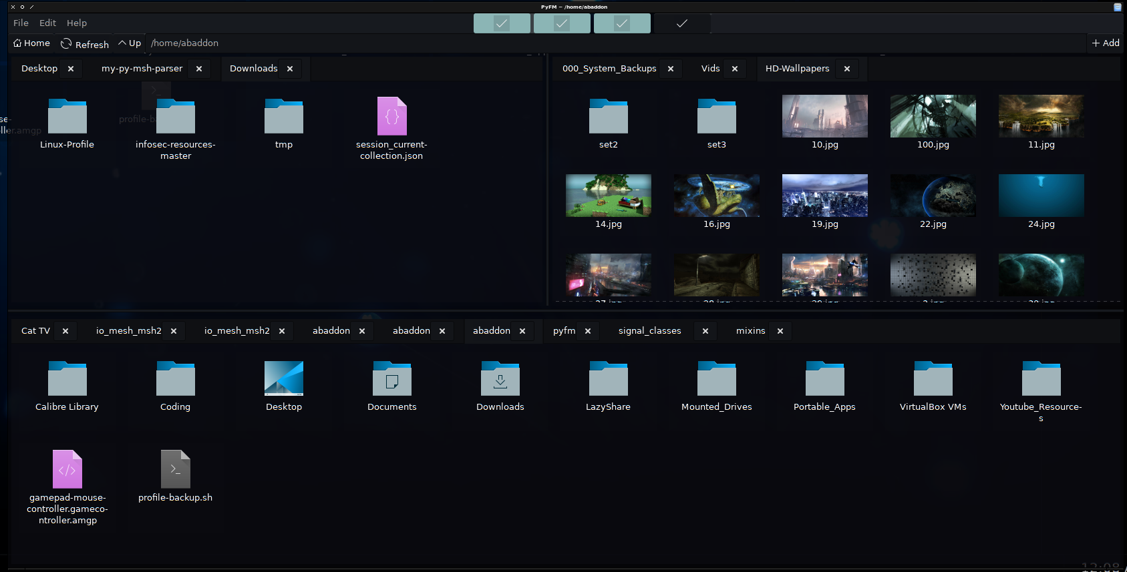Image resolution: width=1127 pixels, height=572 pixels.
Task: Switch to the HD-Wallpapers tab
Action: (798, 68)
